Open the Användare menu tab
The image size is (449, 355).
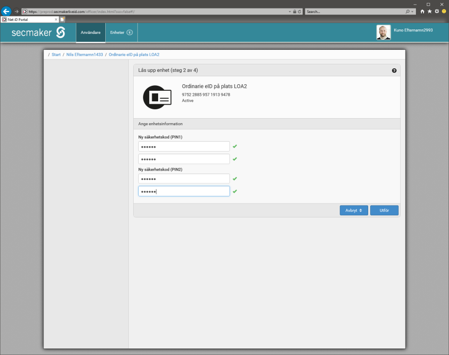90,32
